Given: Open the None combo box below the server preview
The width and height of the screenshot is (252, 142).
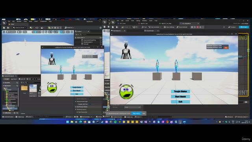Looking at the screenshot, I should (133, 107).
